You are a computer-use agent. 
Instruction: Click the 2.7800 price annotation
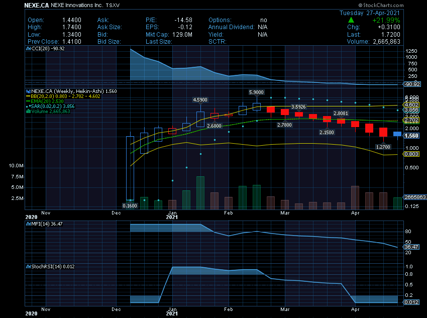pos(284,125)
